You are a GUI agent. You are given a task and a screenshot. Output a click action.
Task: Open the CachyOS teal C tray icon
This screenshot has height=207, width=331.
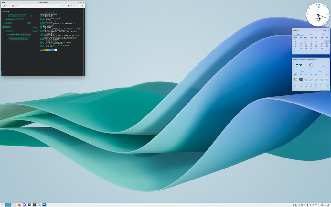point(296,205)
